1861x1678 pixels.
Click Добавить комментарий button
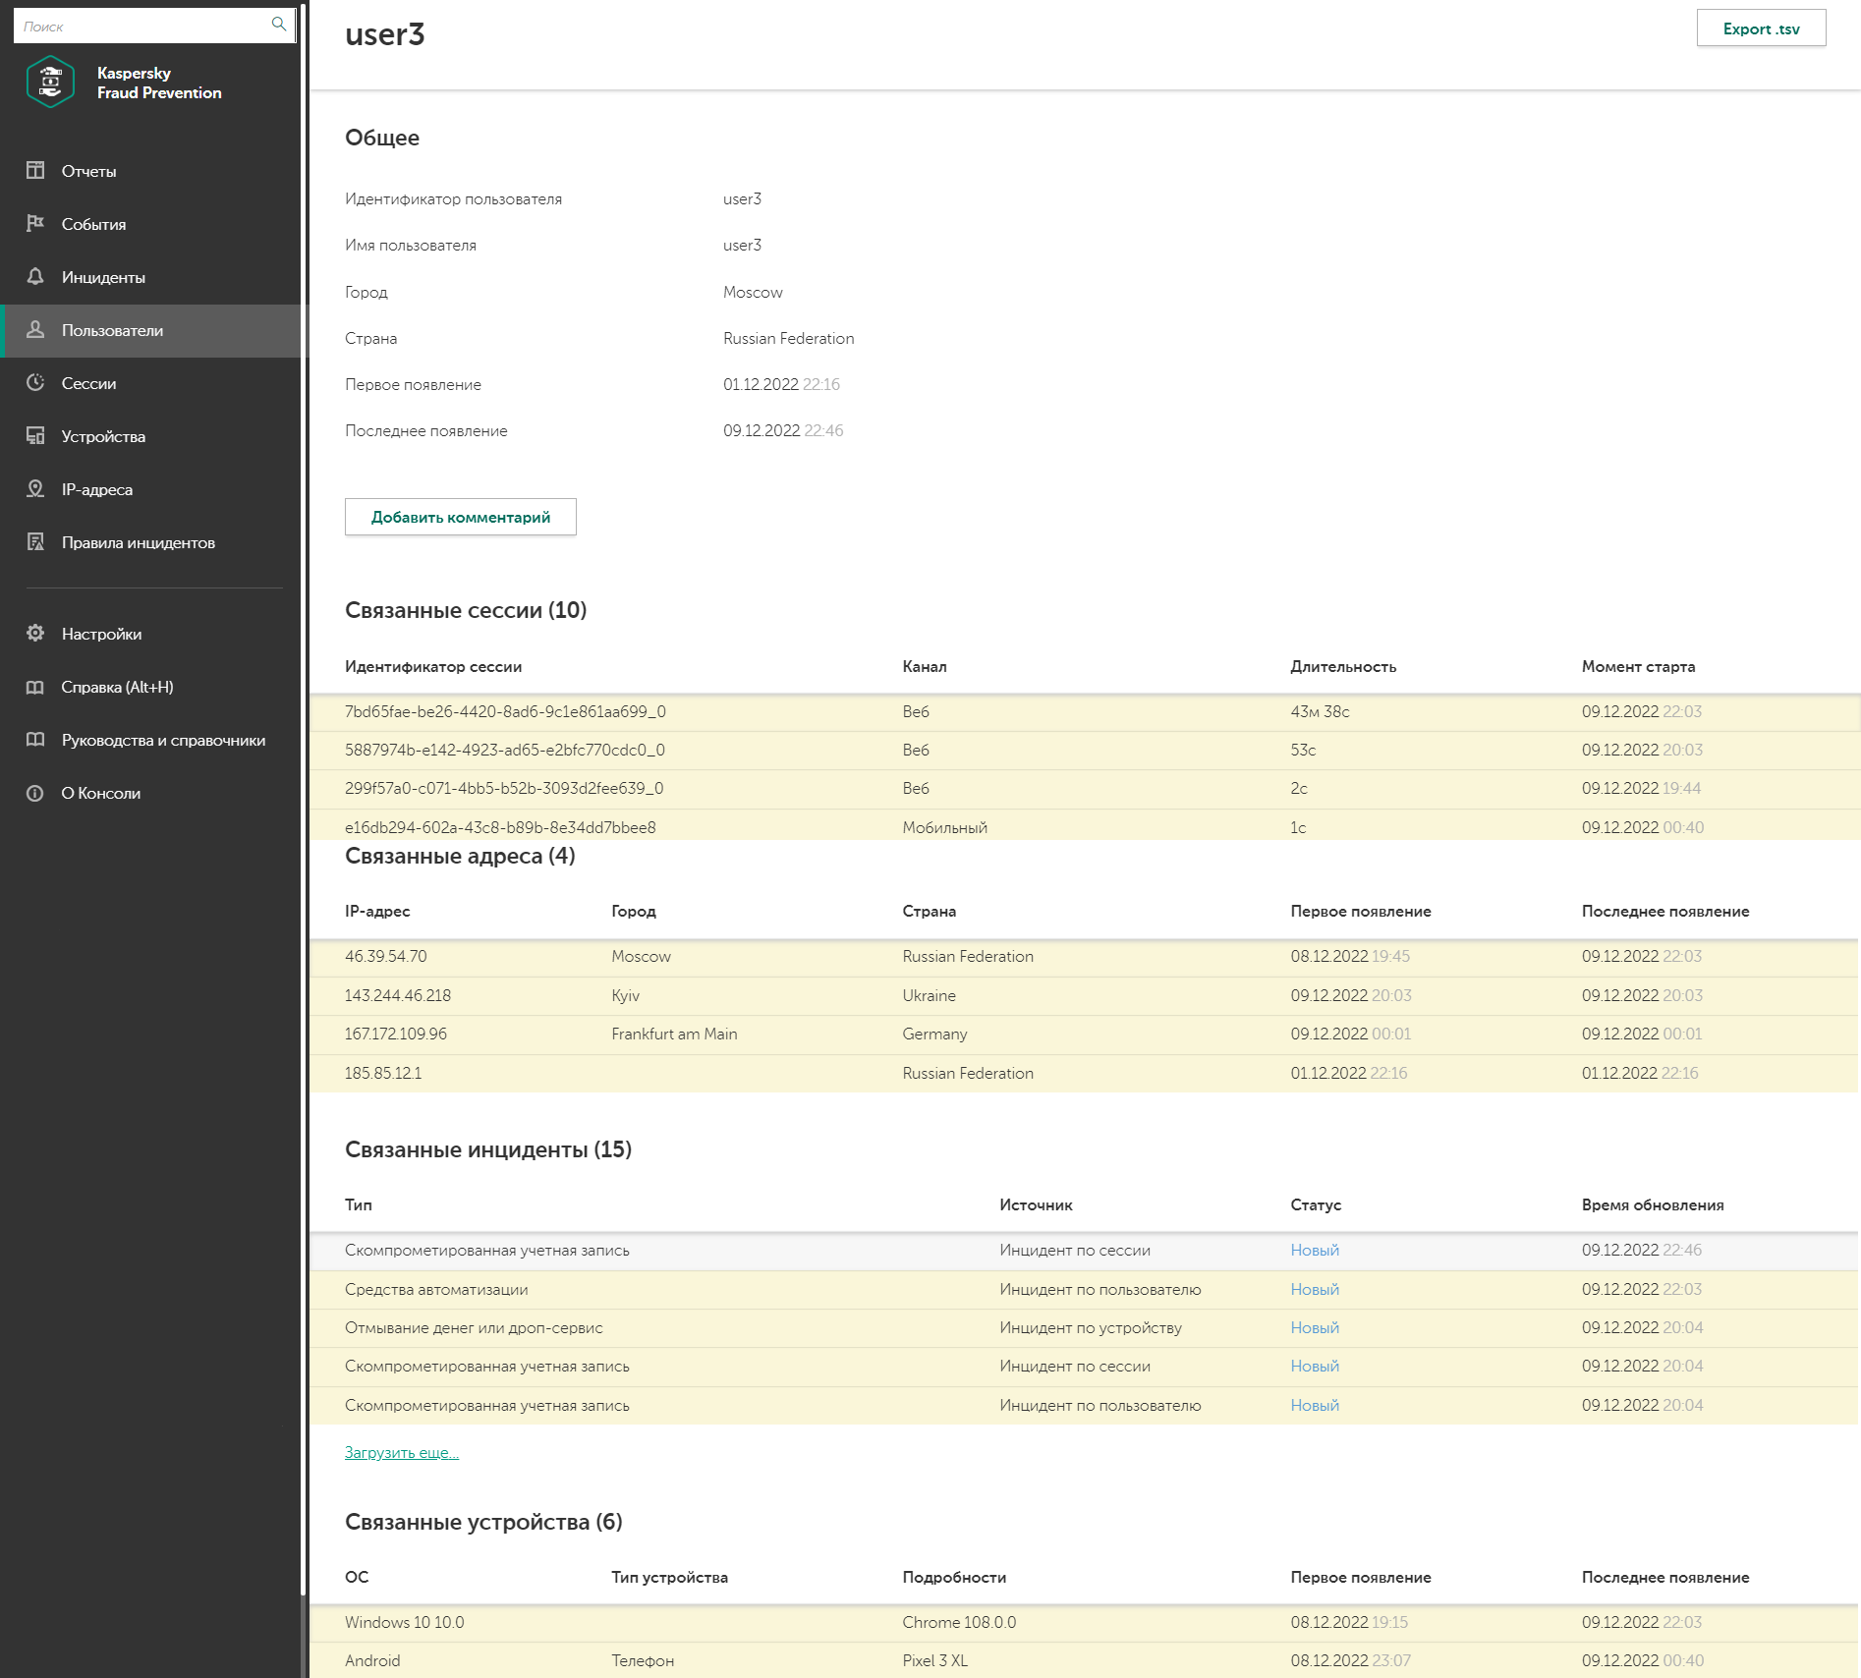click(x=460, y=517)
